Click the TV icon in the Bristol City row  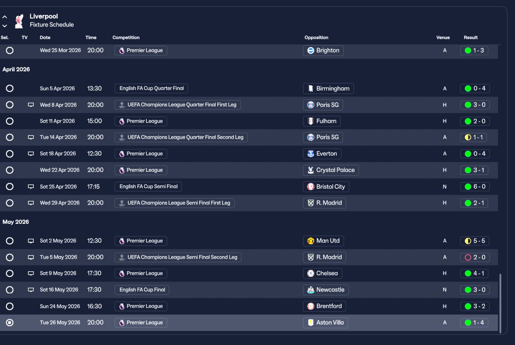pyautogui.click(x=31, y=187)
